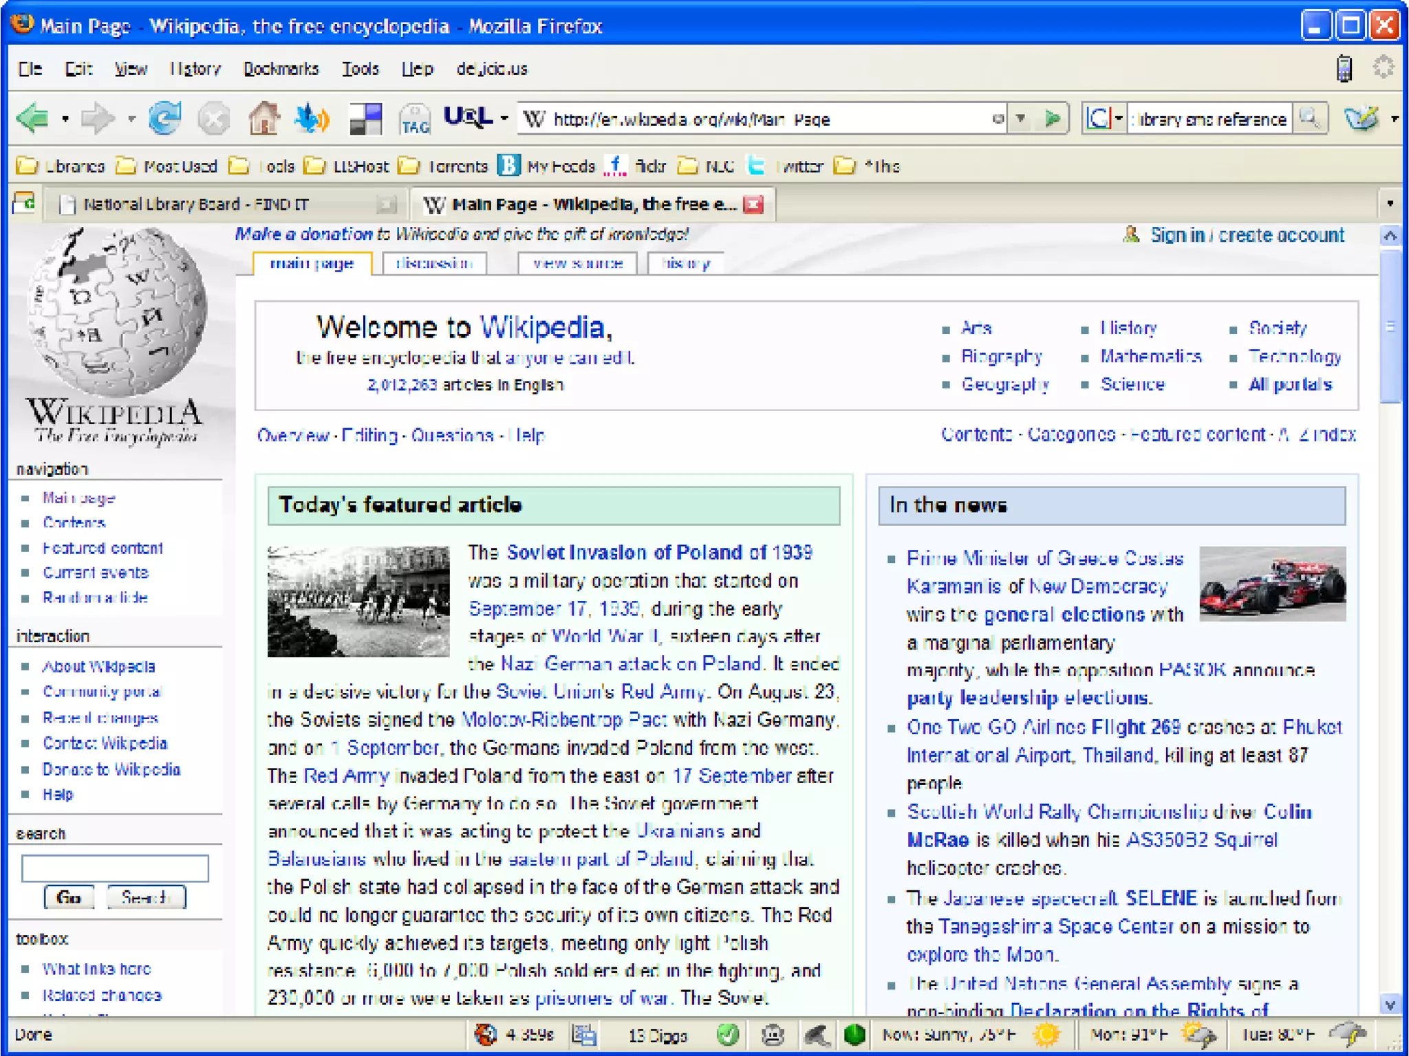
Task: Open the new tab icon beside tabs
Action: 25,203
